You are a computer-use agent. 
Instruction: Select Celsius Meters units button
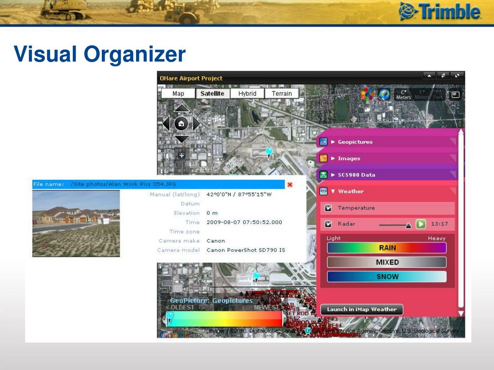[403, 94]
